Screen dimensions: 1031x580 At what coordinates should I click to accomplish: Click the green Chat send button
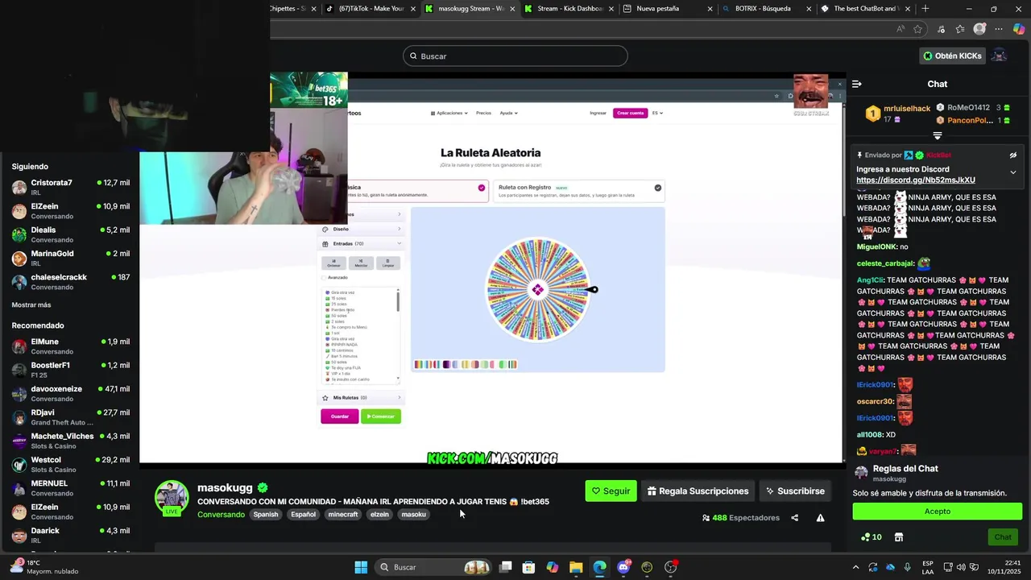click(x=1003, y=537)
